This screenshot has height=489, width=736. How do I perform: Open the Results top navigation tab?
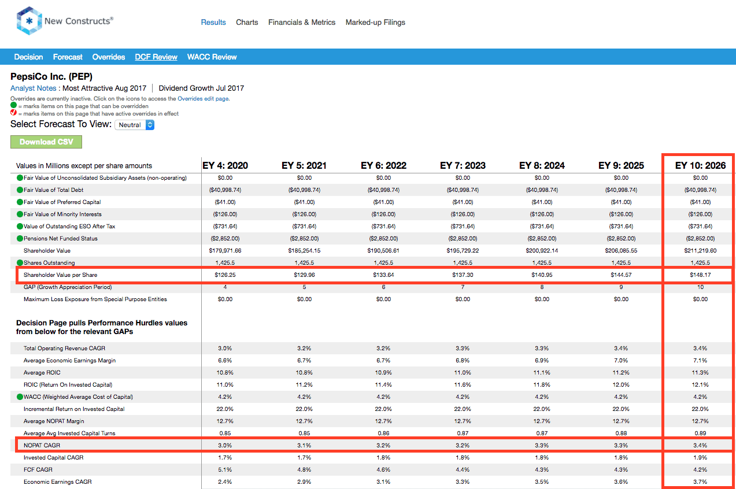213,22
